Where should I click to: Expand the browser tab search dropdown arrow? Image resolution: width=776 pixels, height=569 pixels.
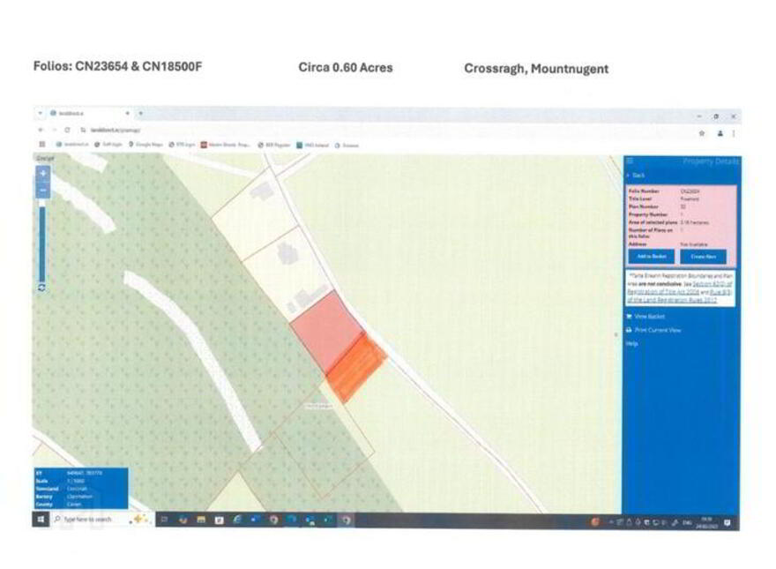[x=40, y=114]
